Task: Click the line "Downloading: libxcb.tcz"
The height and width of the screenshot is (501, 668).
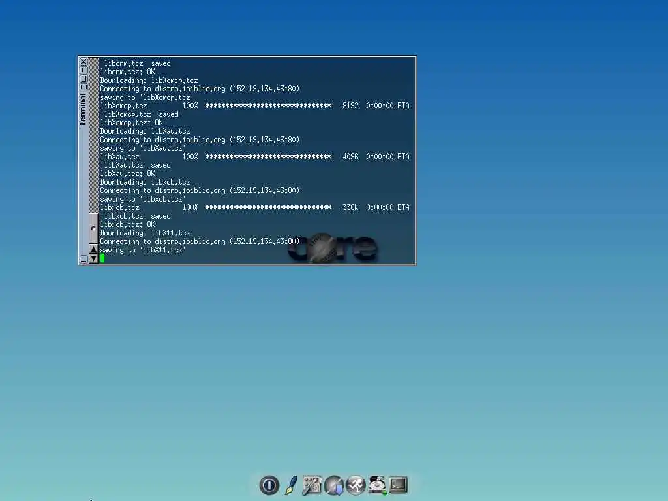Action: 145,182
